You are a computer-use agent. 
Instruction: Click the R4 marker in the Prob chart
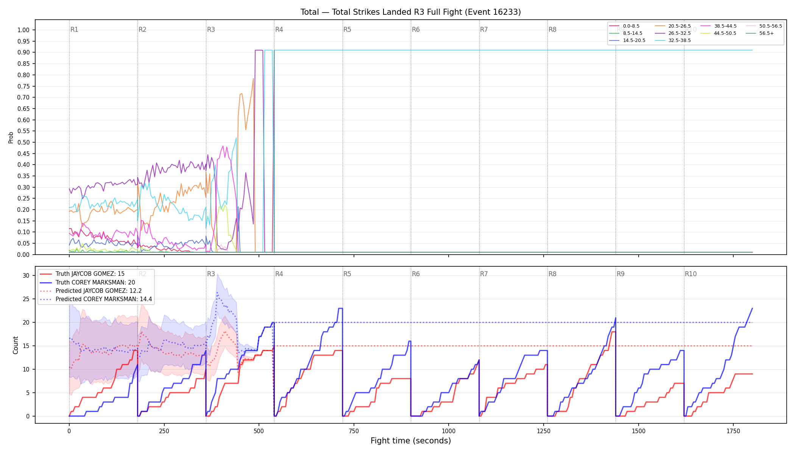click(279, 30)
